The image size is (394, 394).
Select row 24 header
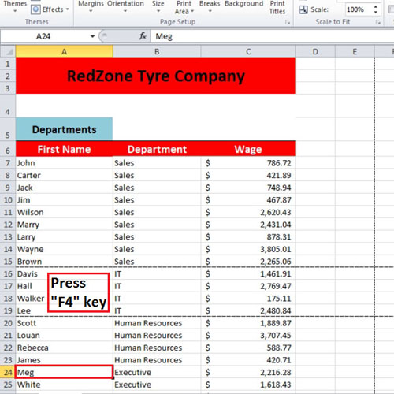tap(8, 372)
